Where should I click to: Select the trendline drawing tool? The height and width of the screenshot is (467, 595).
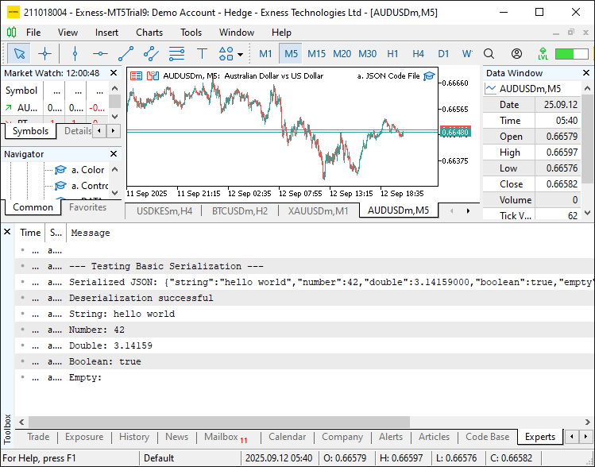(126, 53)
